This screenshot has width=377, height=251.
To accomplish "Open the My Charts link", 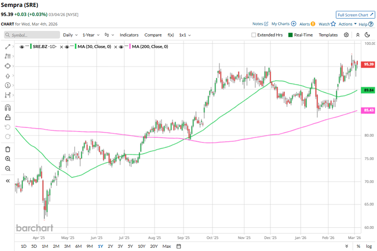I will [x=284, y=24].
